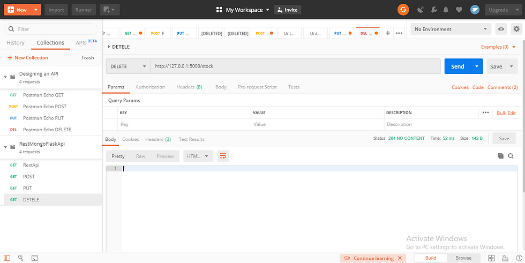This screenshot has height=263, width=525.
Task: Click the new window icon button
Action: (x=109, y=10)
